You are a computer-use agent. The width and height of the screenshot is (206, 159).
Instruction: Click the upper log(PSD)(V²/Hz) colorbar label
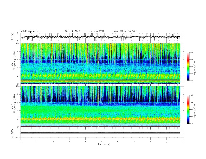point(195,68)
